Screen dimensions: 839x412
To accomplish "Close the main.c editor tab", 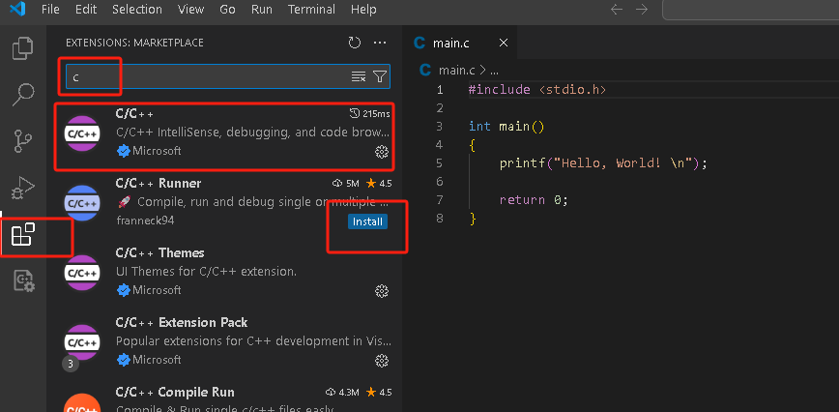I will coord(503,44).
